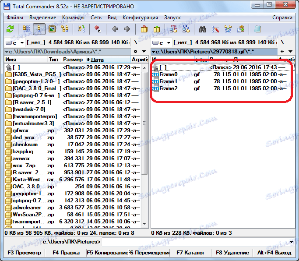Click left panel favorites asterisk button
This screenshot has height=261, width=299.
[135, 52]
